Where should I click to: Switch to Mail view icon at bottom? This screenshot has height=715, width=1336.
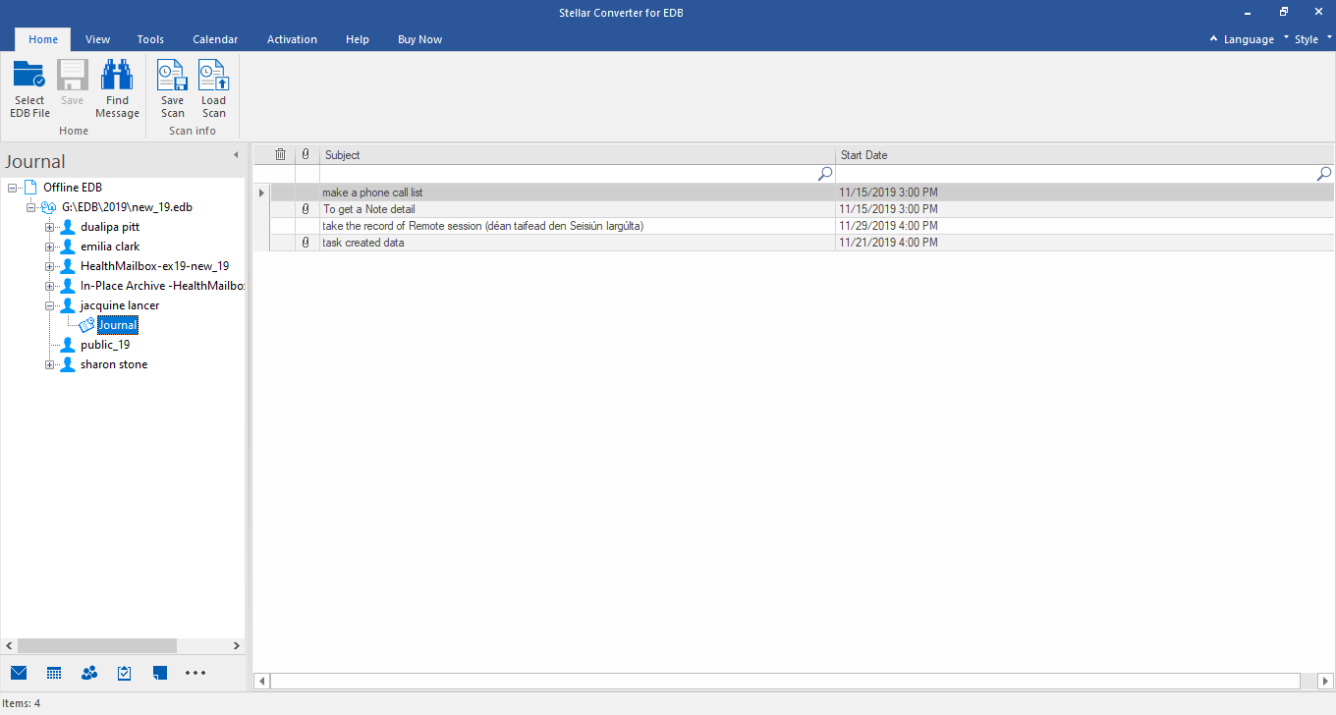click(19, 673)
